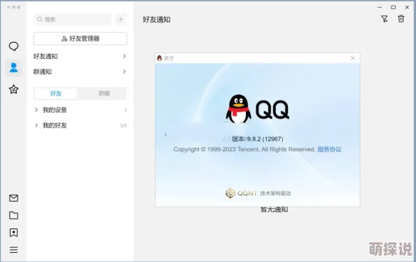Open 群通知 group notifications row
This screenshot has width=416, height=262.
tap(80, 71)
